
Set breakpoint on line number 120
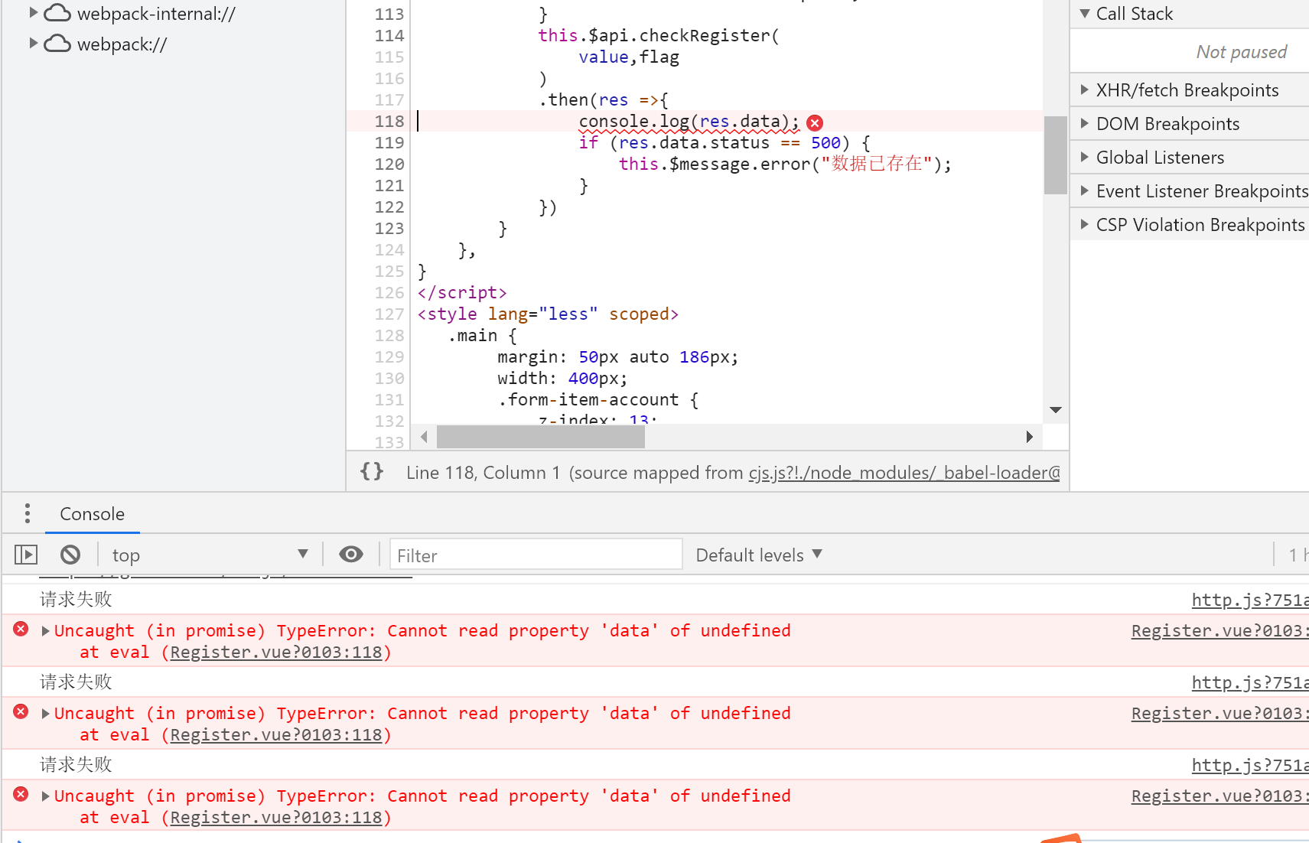pos(389,164)
